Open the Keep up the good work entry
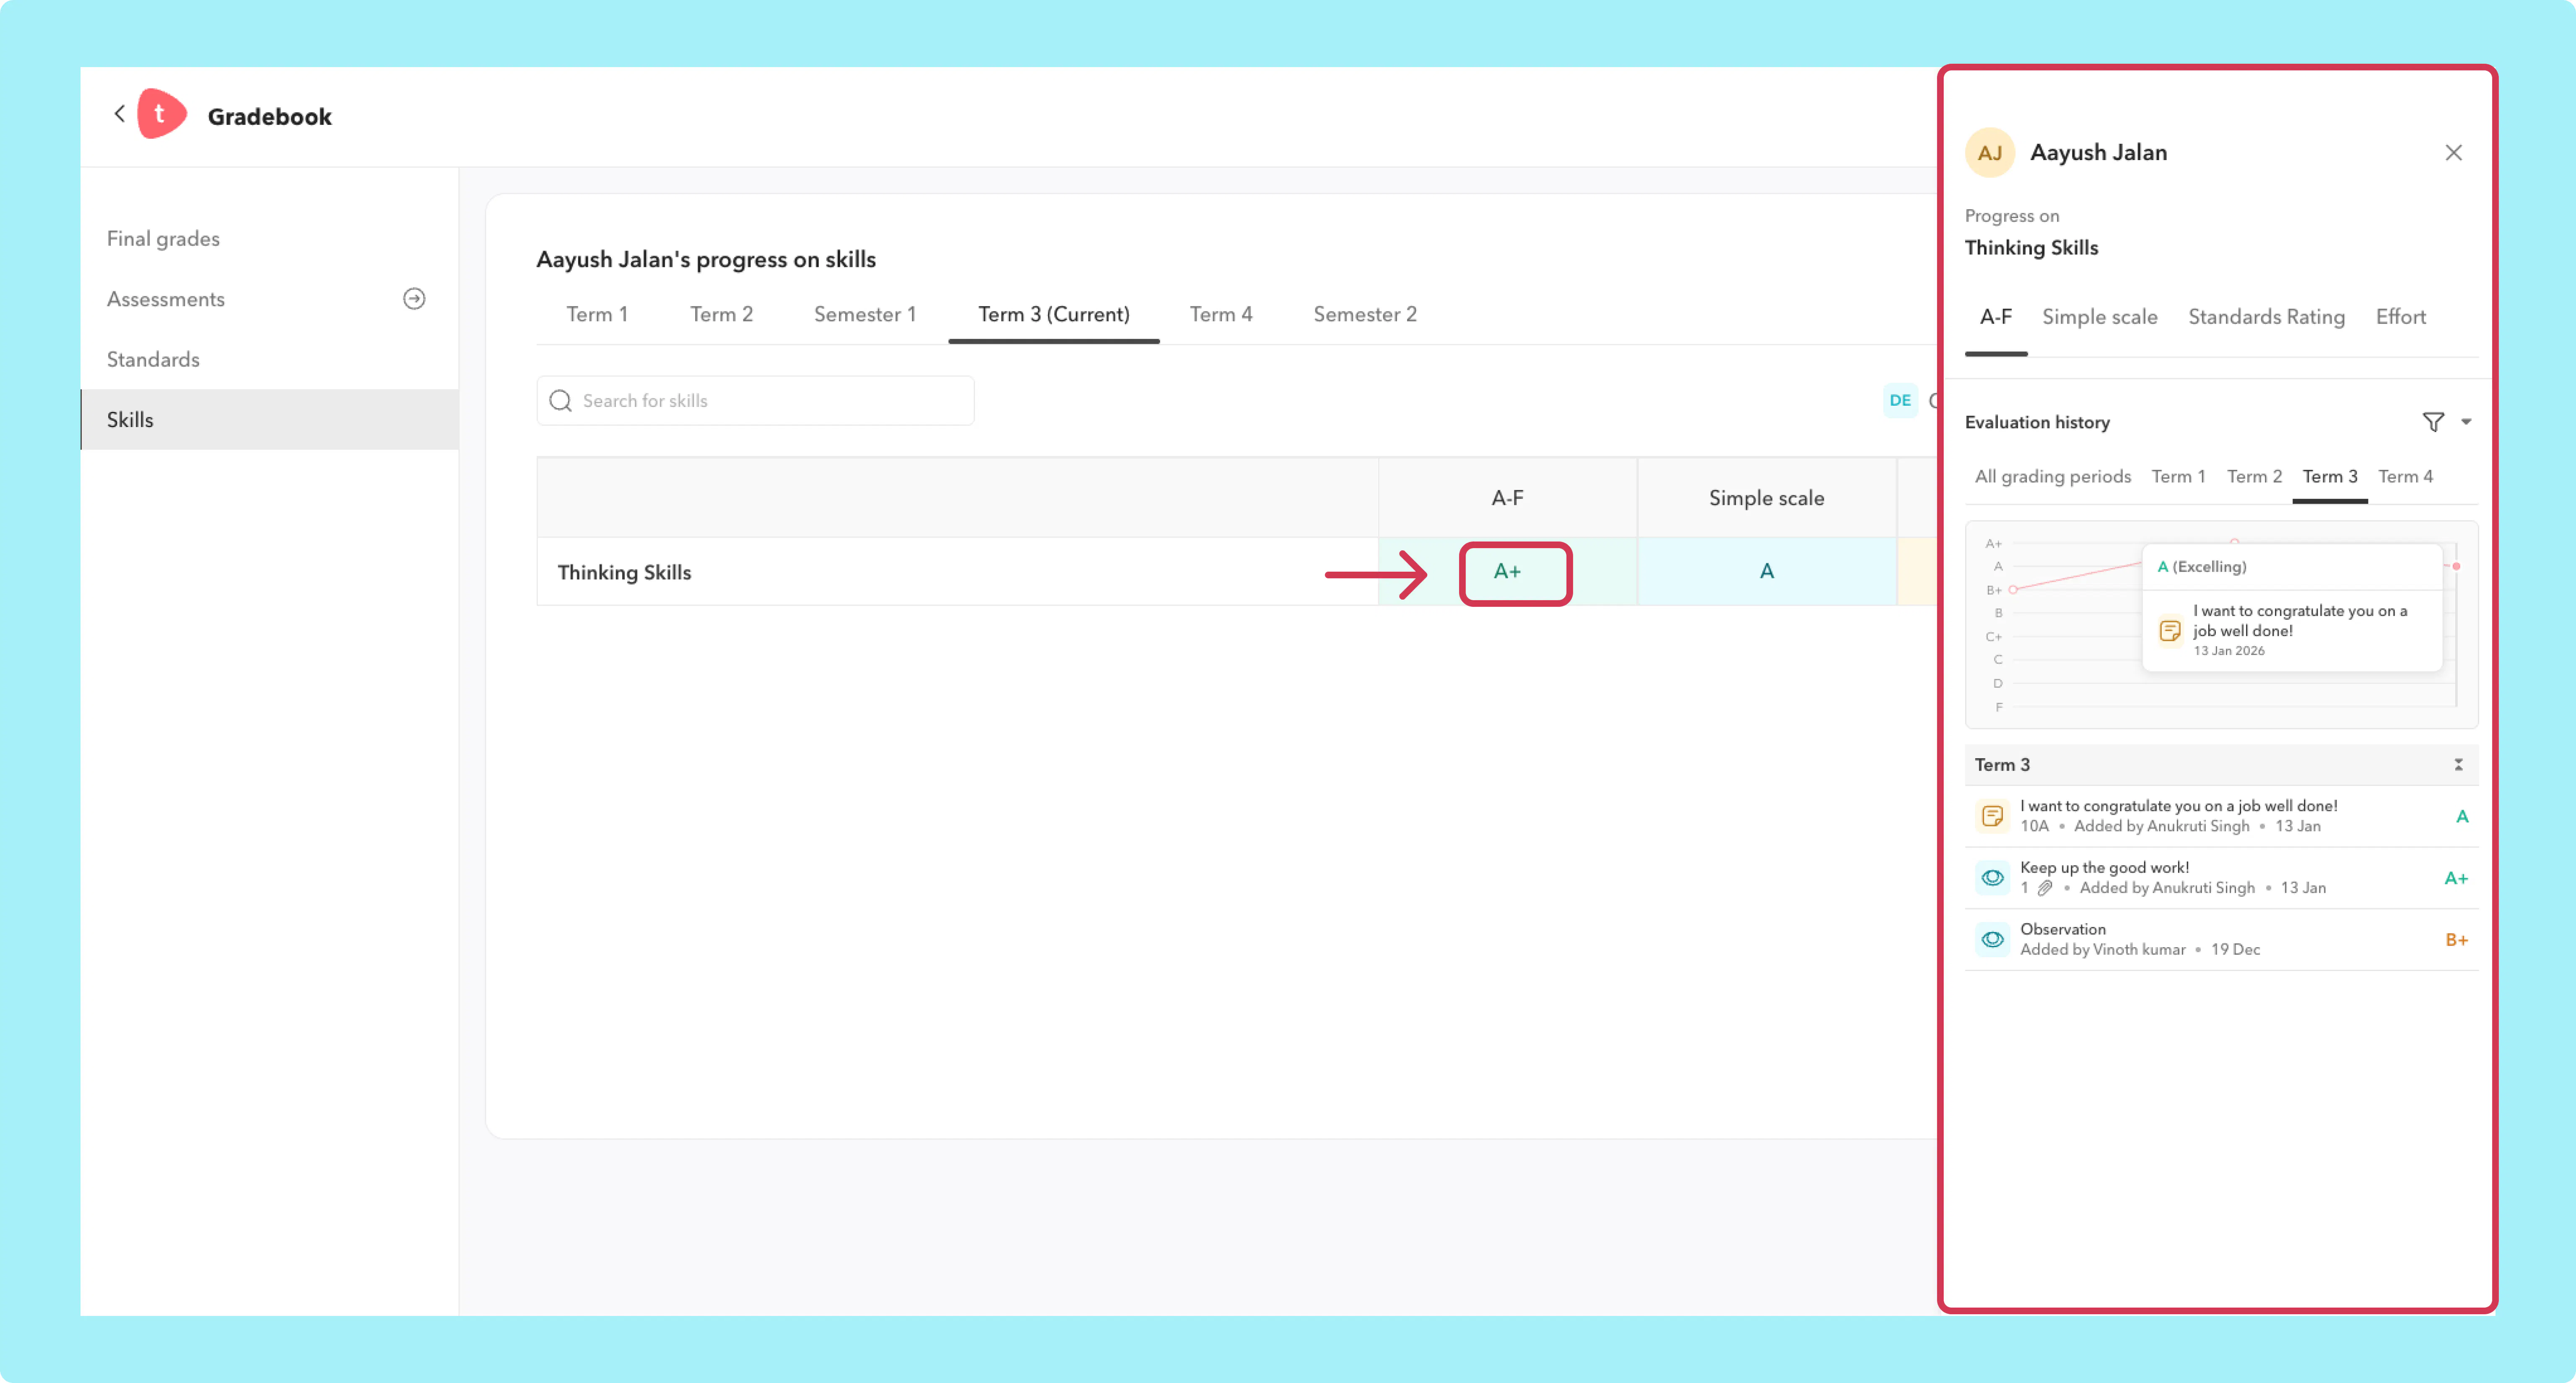 coord(2221,878)
